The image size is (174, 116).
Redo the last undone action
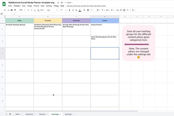(8, 10)
